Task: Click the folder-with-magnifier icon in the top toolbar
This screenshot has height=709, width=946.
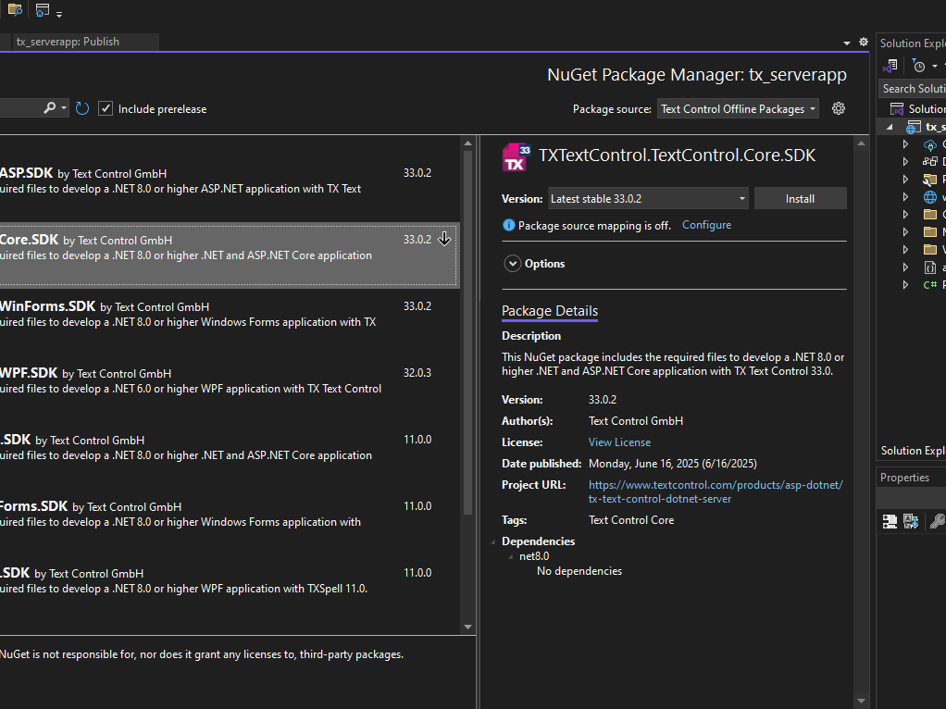Action: tap(13, 10)
